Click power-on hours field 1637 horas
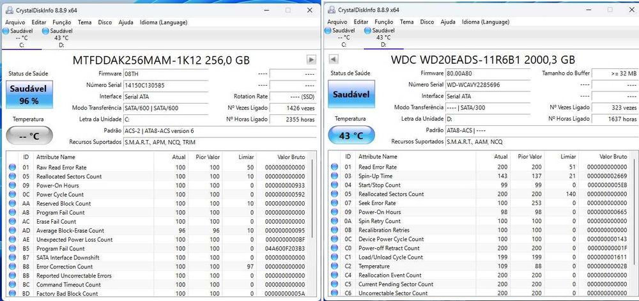The width and height of the screenshot is (639, 301). click(x=615, y=120)
